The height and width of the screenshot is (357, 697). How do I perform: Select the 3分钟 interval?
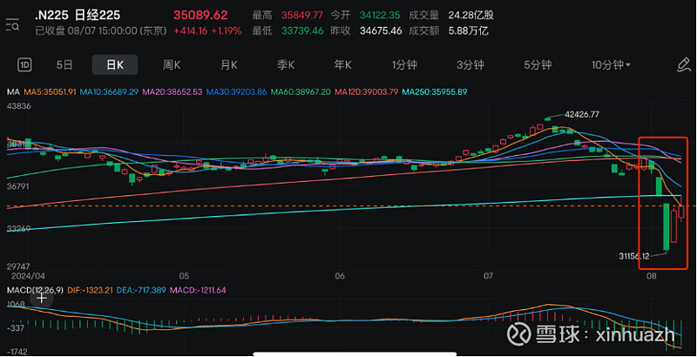tap(470, 65)
